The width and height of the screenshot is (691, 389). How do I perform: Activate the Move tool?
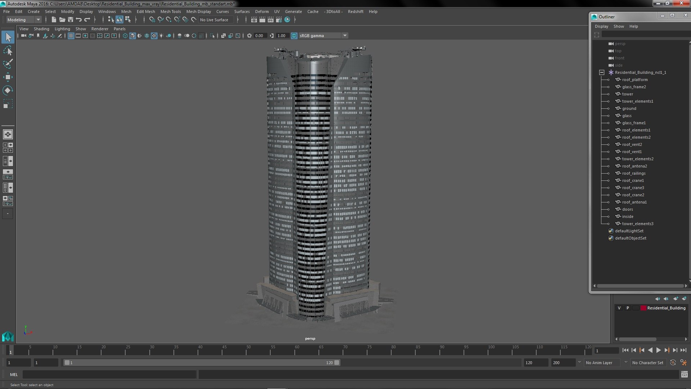pos(8,77)
